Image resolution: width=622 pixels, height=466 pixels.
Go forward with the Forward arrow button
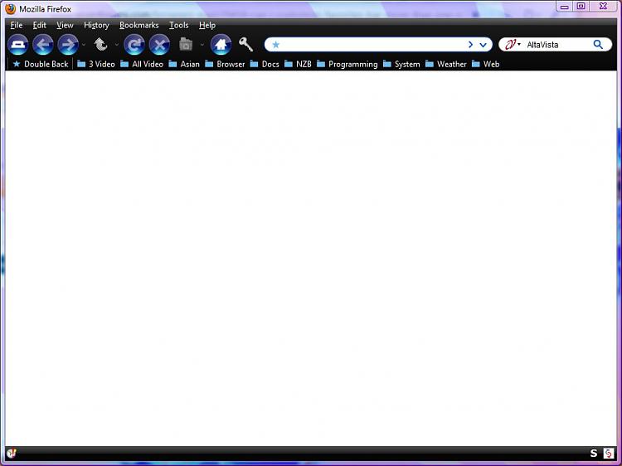(68, 45)
